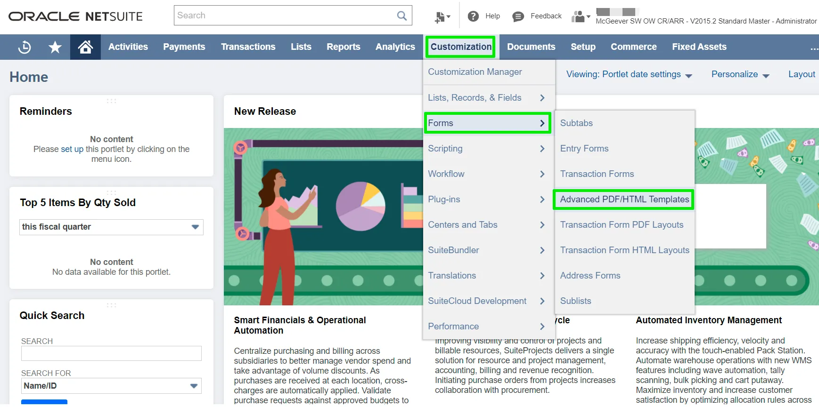Viewport: 819px width, 407px height.
Task: Expand Viewing: Portlet date settings menu
Action: (x=629, y=74)
